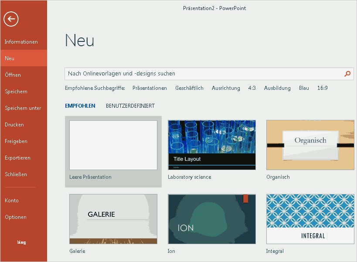Open the Leere Präsentation template
Image resolution: width=357 pixels, height=262 pixels.
point(113,145)
